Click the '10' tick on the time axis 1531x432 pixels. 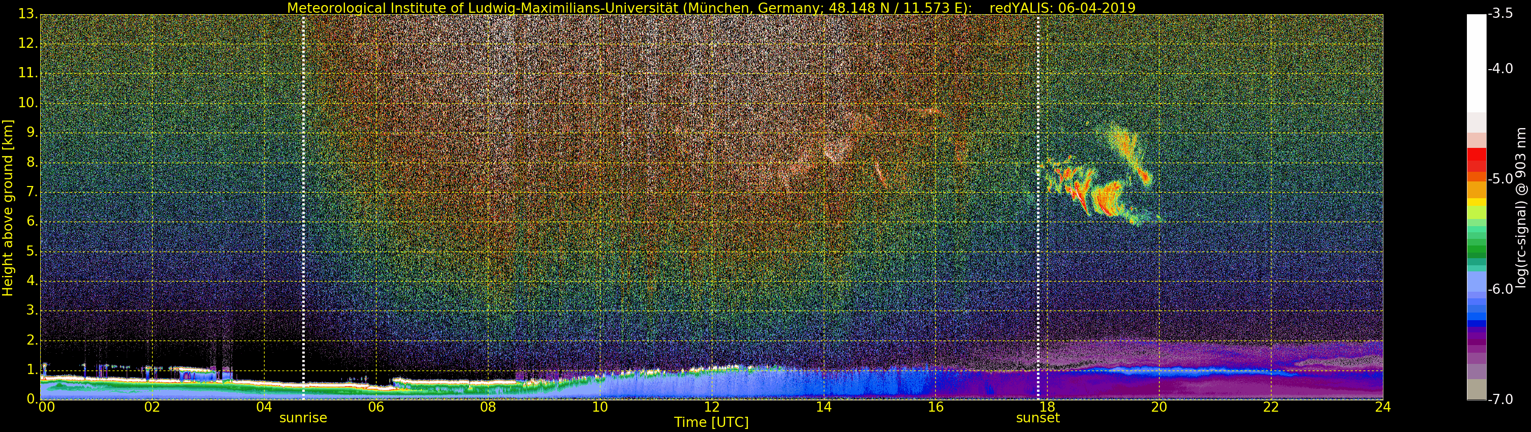(x=600, y=407)
